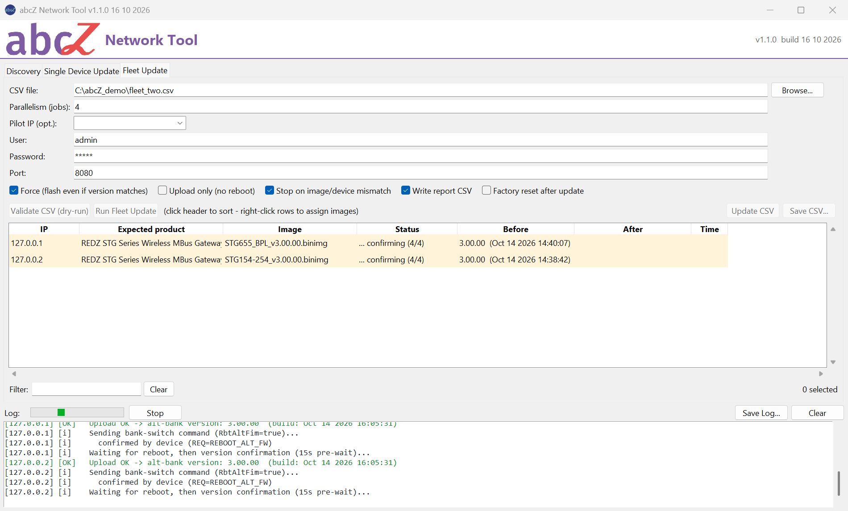Image resolution: width=848 pixels, height=511 pixels.
Task: Sort by Status column header
Action: pos(407,229)
